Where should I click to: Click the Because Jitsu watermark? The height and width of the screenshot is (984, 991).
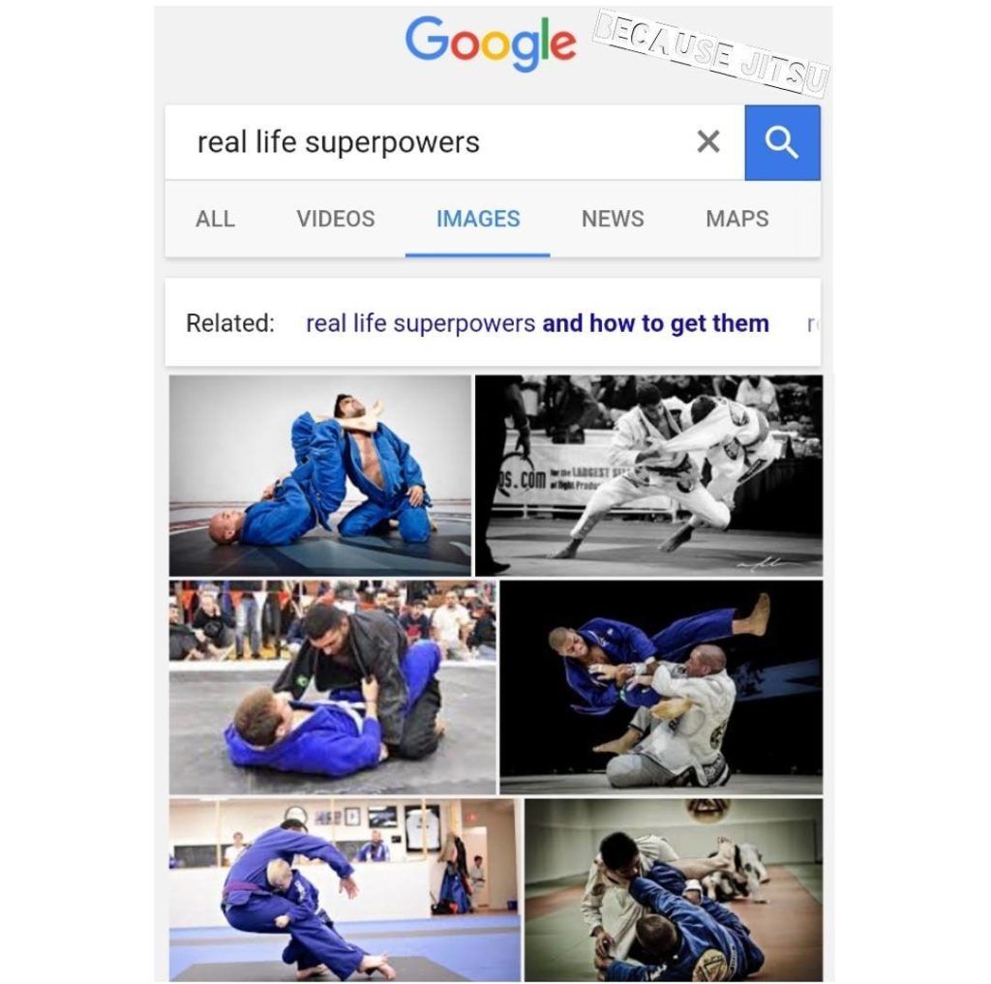(x=711, y=53)
